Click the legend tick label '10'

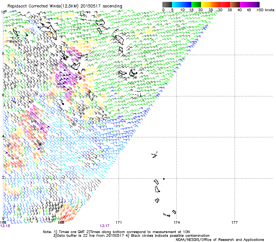coord(182,10)
